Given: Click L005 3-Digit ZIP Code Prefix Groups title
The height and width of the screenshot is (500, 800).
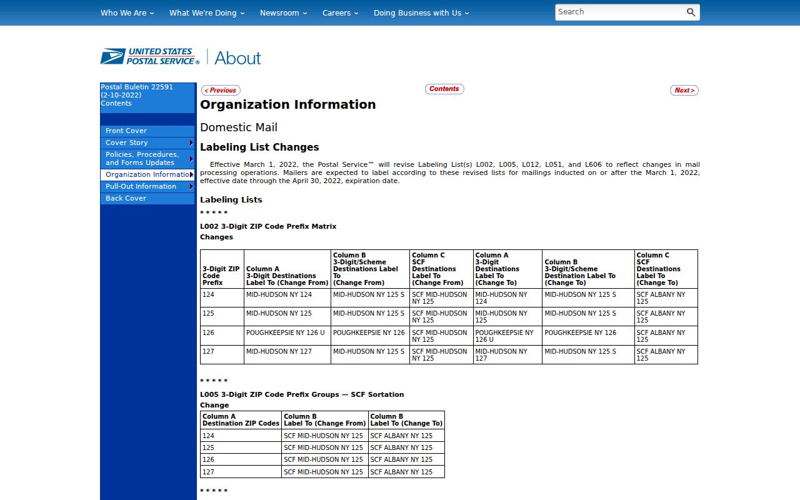Looking at the screenshot, I should [x=302, y=394].
